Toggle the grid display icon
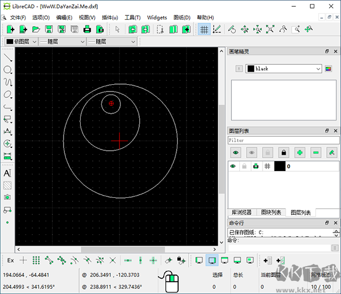Screen dimensions: 341x294 click(204, 29)
